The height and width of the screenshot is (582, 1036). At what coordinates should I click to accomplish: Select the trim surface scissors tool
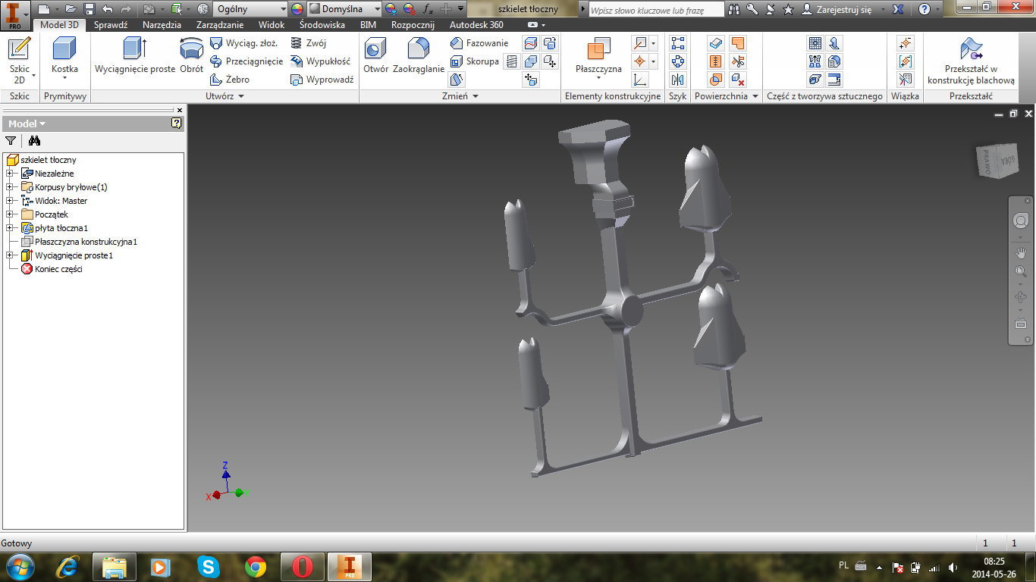pyautogui.click(x=738, y=61)
